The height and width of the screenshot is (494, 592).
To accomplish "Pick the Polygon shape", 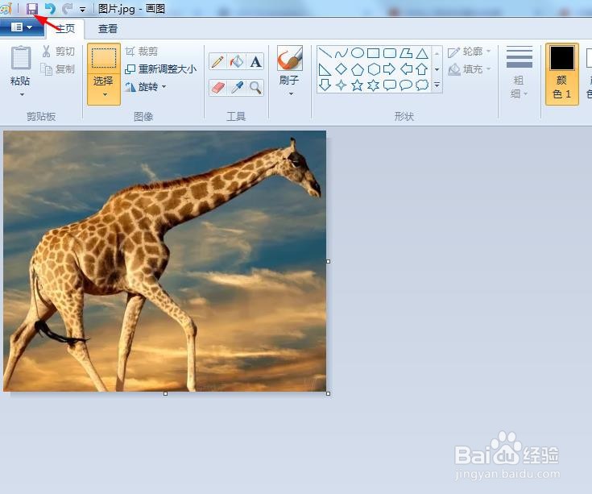I will 406,53.
